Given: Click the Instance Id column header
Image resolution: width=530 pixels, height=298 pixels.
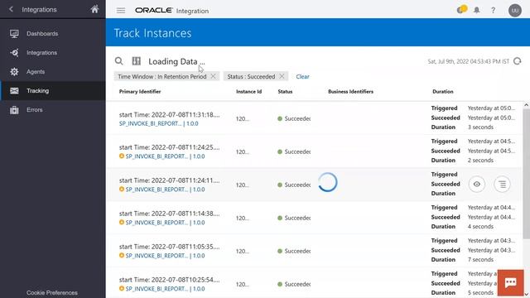Looking at the screenshot, I should pos(248,92).
